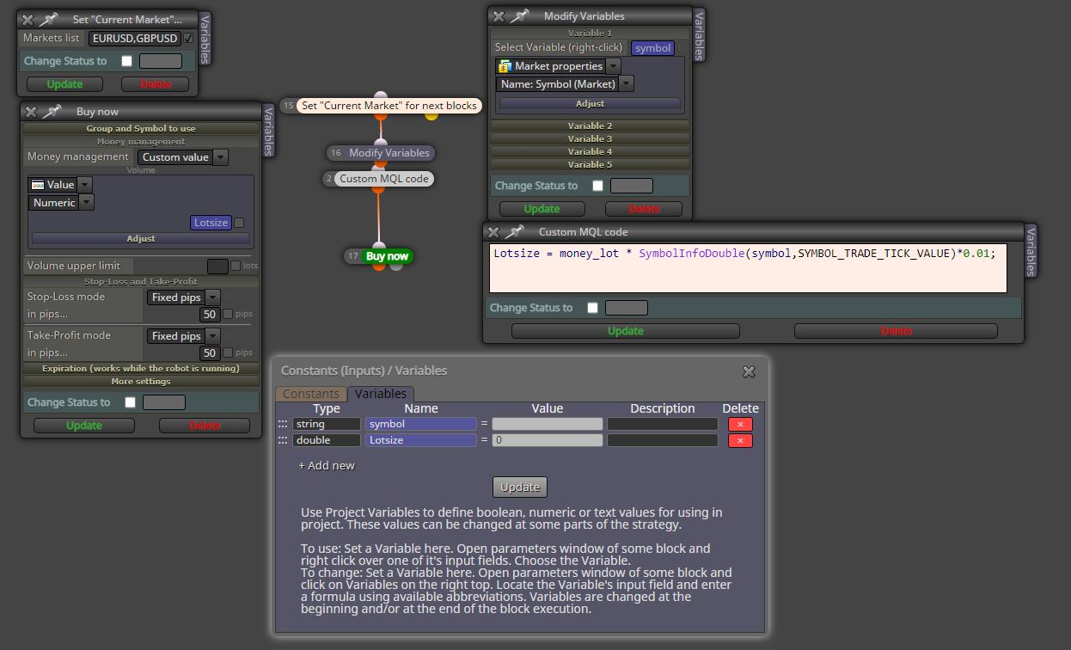Toggle the Markets list checkbox
Image resolution: width=1071 pixels, height=650 pixels.
click(188, 38)
